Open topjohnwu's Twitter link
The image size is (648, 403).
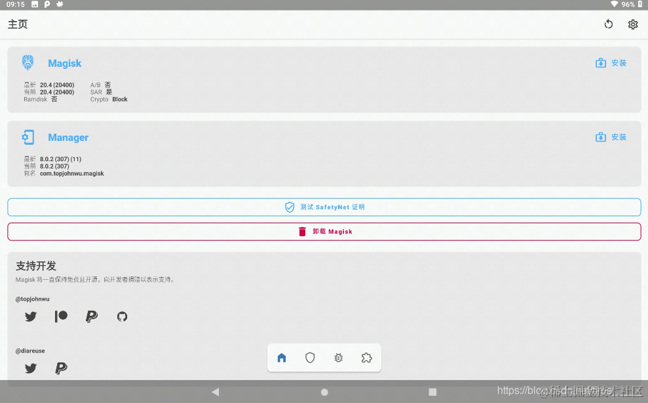(31, 317)
